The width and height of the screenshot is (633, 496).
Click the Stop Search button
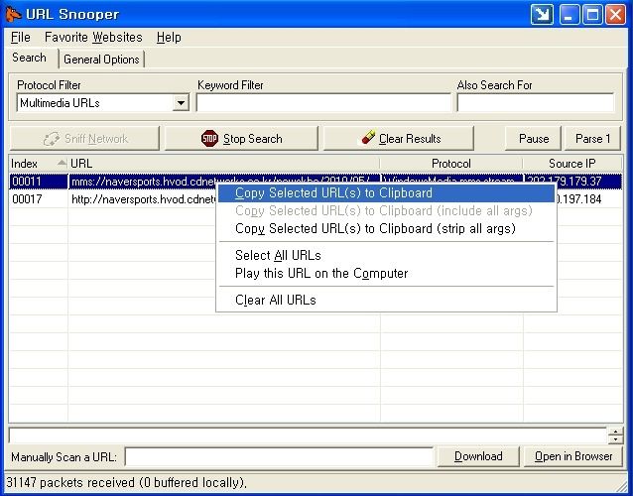(241, 139)
